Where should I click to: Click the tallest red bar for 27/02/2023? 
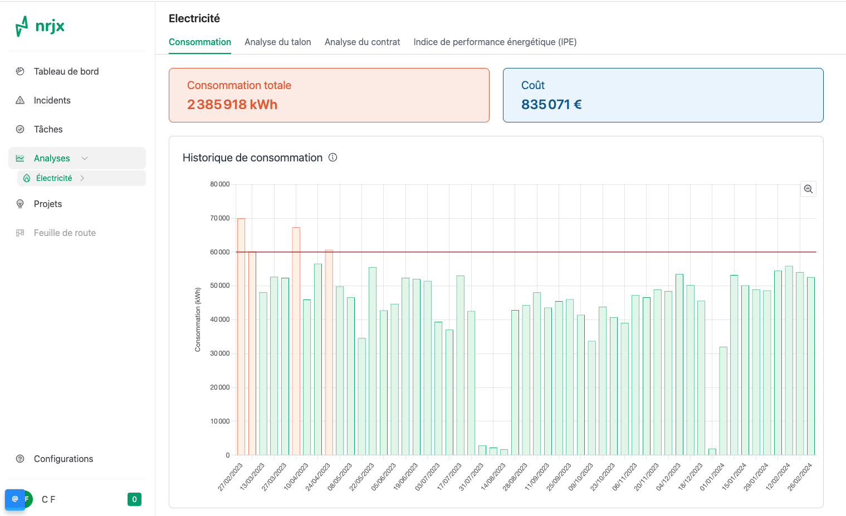click(x=241, y=336)
